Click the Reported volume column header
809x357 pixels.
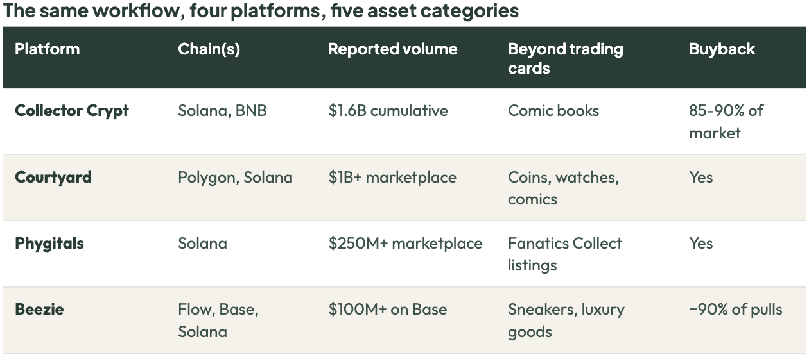tap(393, 49)
